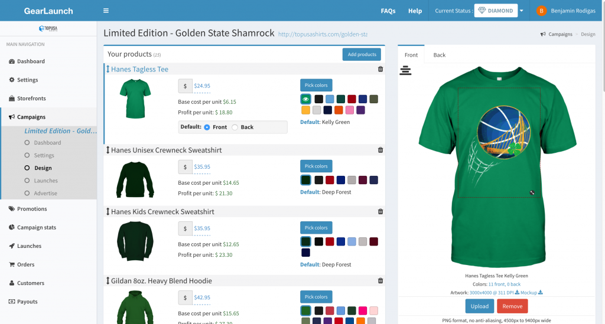
Task: Select the Front default radio button
Action: pyautogui.click(x=207, y=127)
